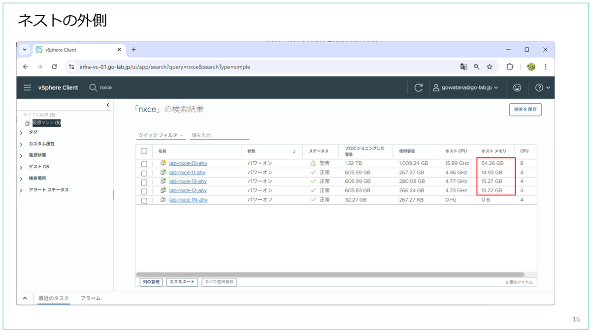Click the table horizontal scrollbar
591x332 pixels.
point(330,274)
